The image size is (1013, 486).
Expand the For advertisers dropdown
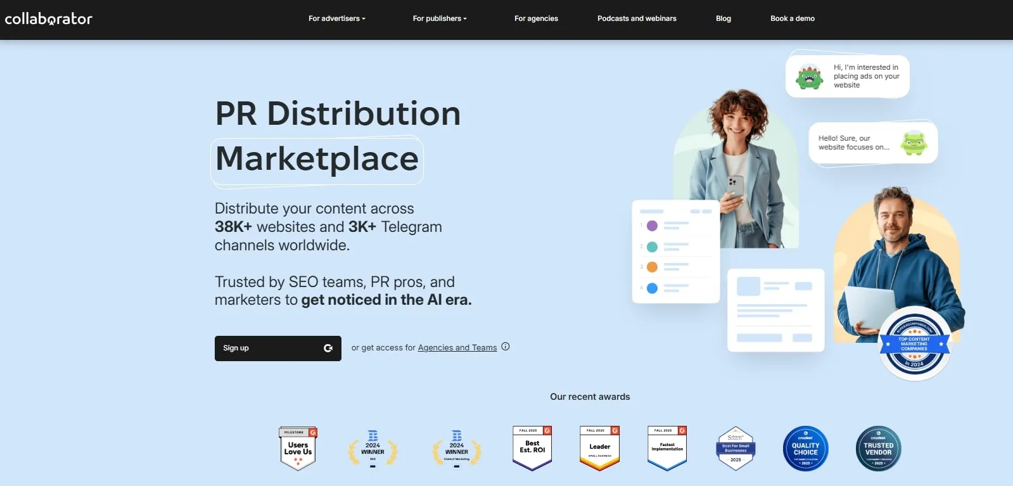pyautogui.click(x=337, y=18)
